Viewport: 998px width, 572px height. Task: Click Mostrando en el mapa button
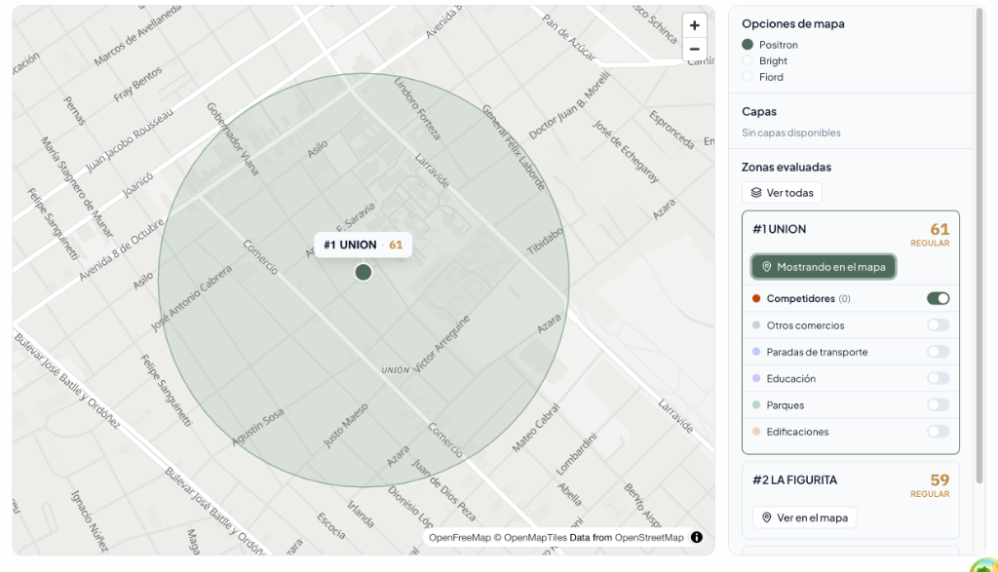tap(824, 267)
